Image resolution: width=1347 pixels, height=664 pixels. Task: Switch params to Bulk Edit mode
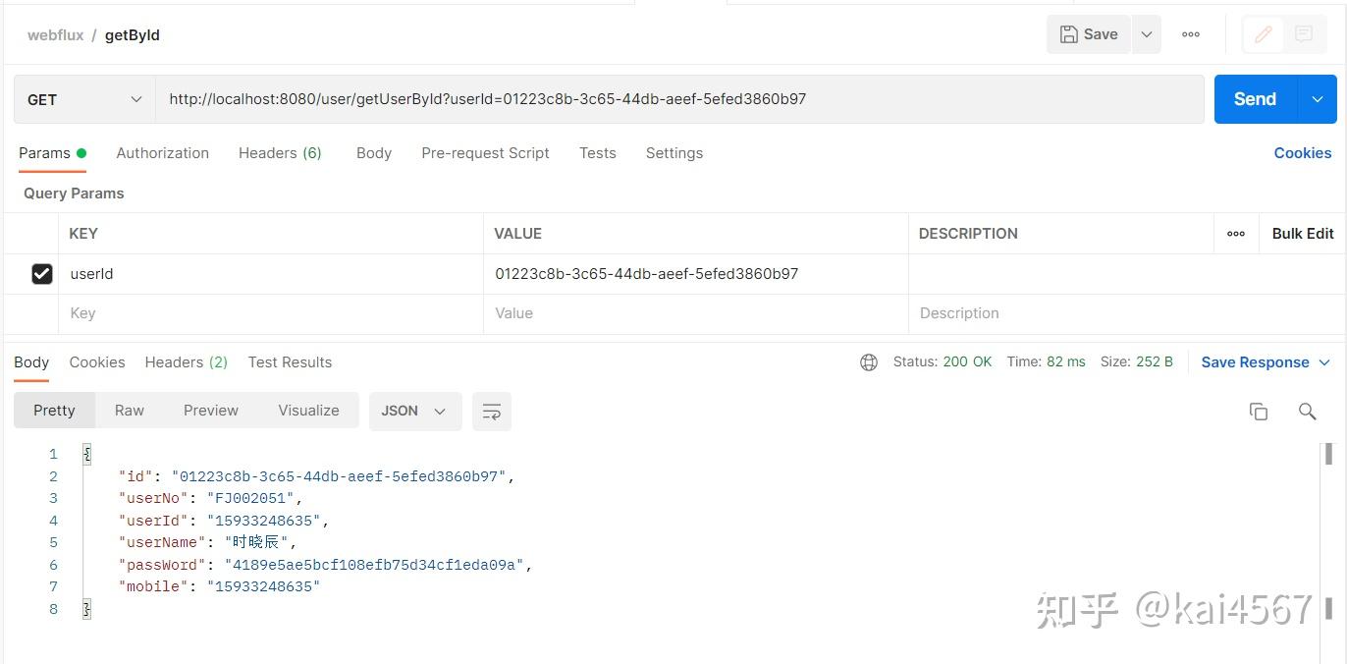point(1302,233)
